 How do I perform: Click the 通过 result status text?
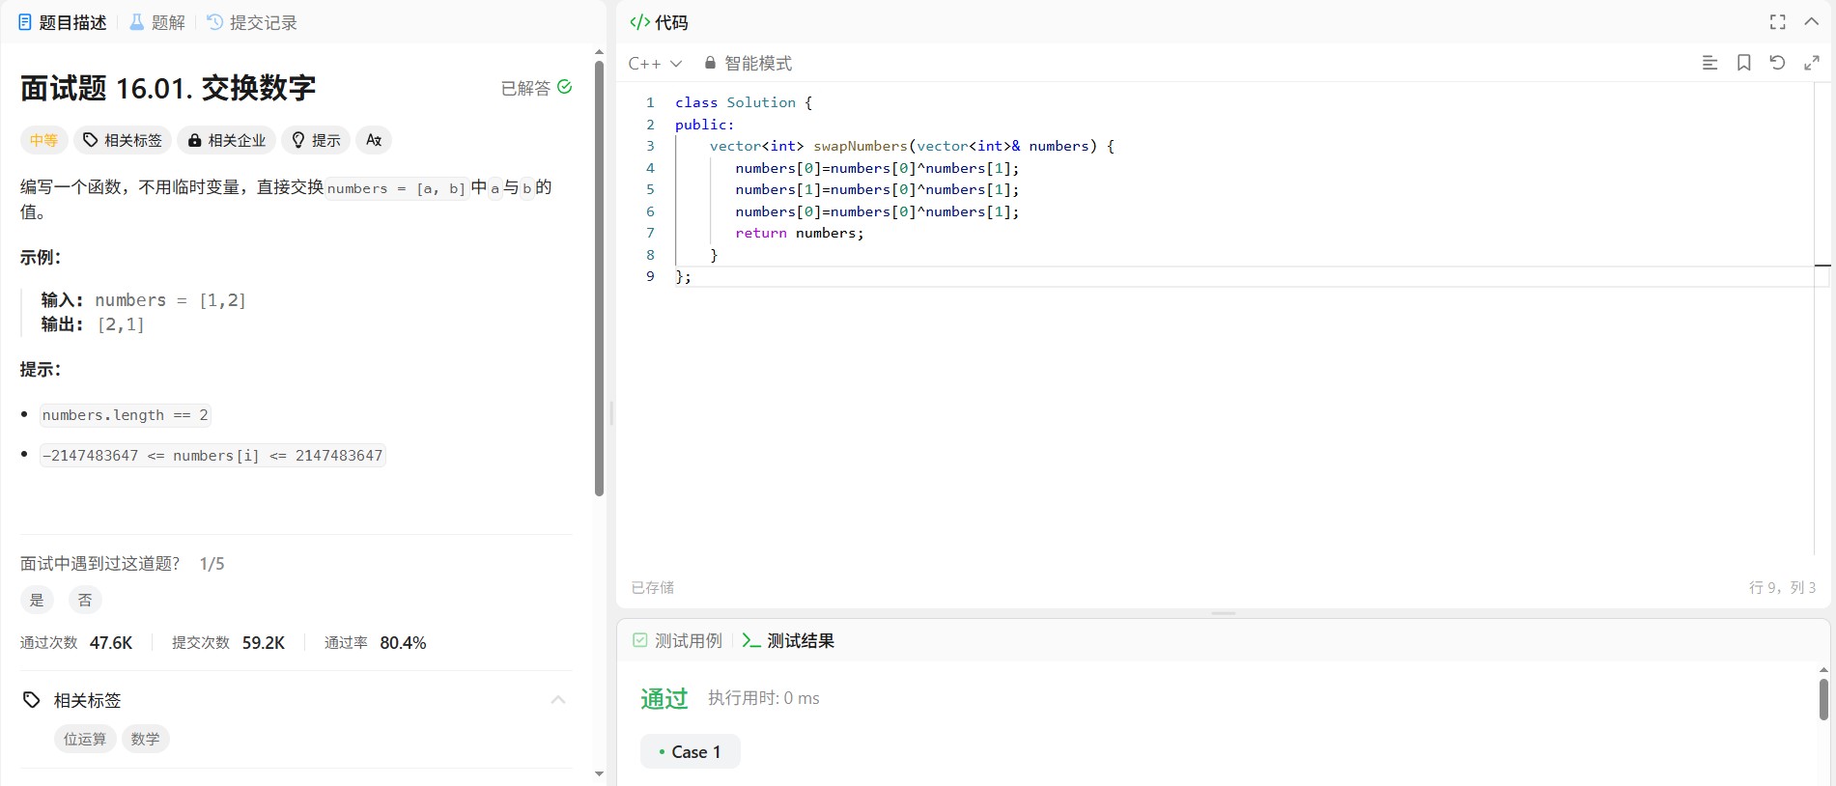coord(664,698)
